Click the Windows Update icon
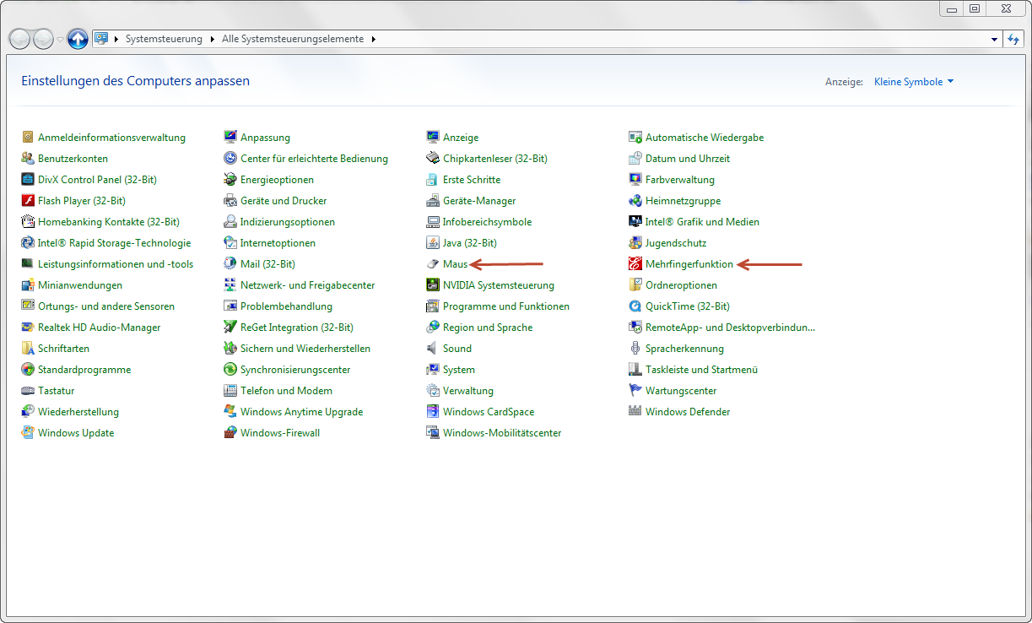 coord(28,433)
